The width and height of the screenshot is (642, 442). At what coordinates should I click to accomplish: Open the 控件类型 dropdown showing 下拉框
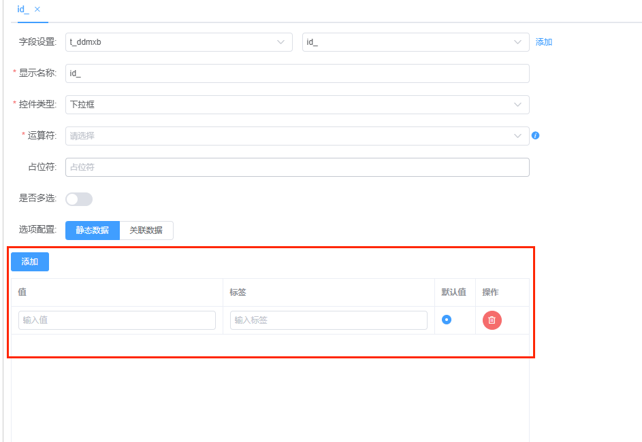coord(297,105)
